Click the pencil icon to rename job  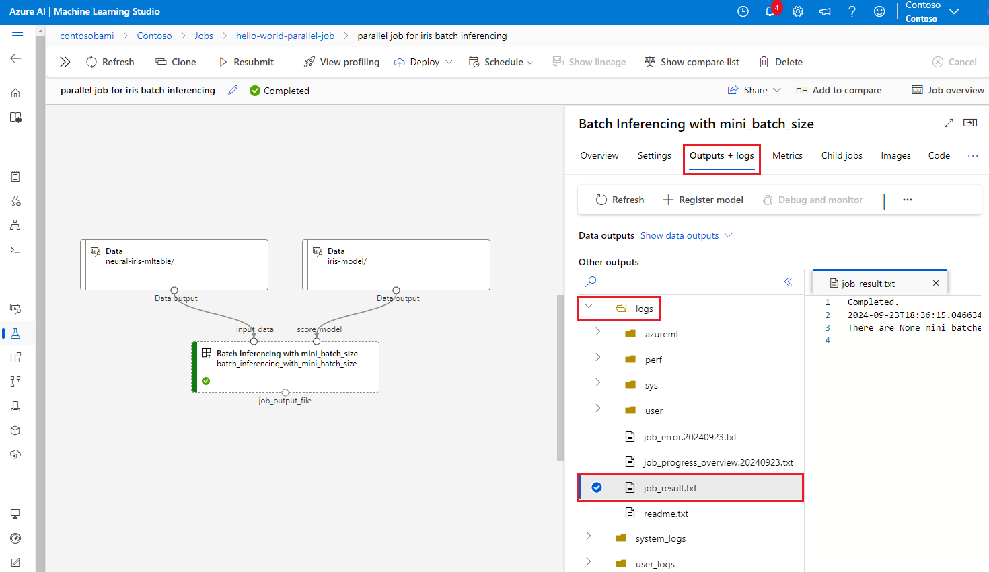point(233,90)
